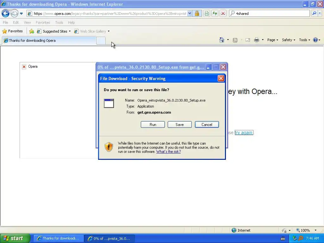The height and width of the screenshot is (243, 324).
Task: Expand search provider options dropdown
Action: [x=320, y=13]
